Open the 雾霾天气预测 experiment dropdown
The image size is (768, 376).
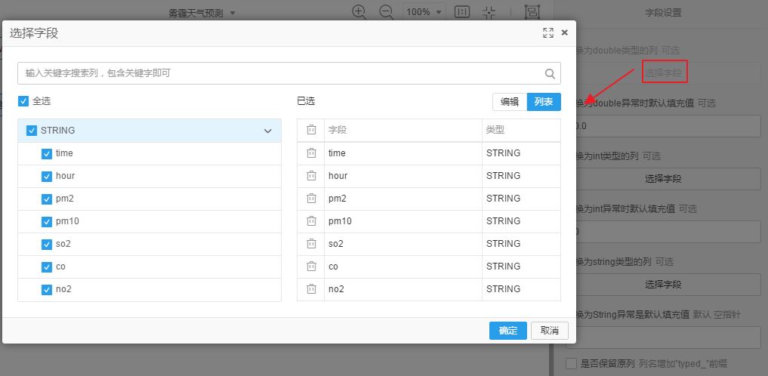pos(202,14)
